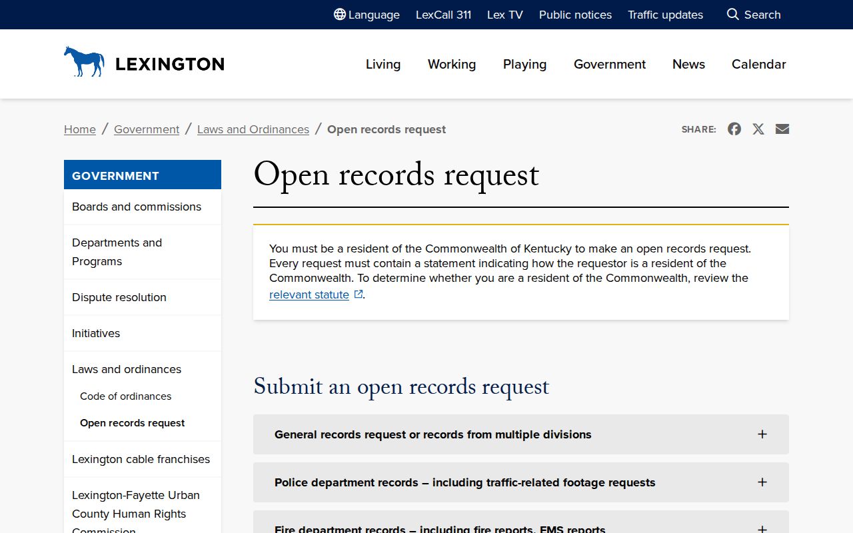Click the Search magnifier icon
The height and width of the screenshot is (533, 853).
(733, 15)
